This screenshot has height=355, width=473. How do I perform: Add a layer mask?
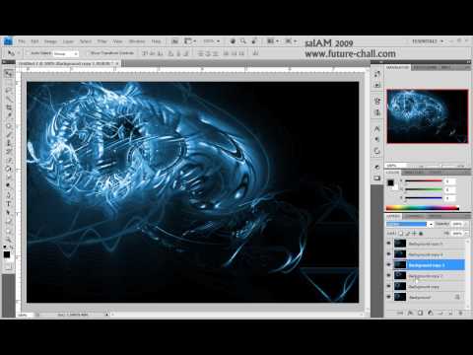pyautogui.click(x=420, y=314)
